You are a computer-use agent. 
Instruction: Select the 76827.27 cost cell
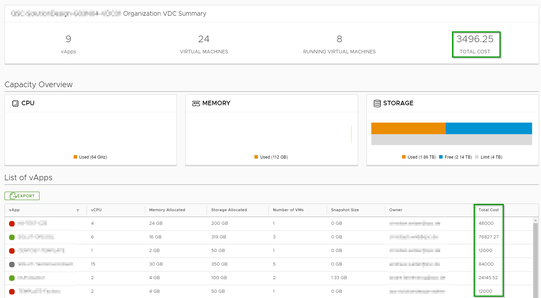[x=488, y=237]
